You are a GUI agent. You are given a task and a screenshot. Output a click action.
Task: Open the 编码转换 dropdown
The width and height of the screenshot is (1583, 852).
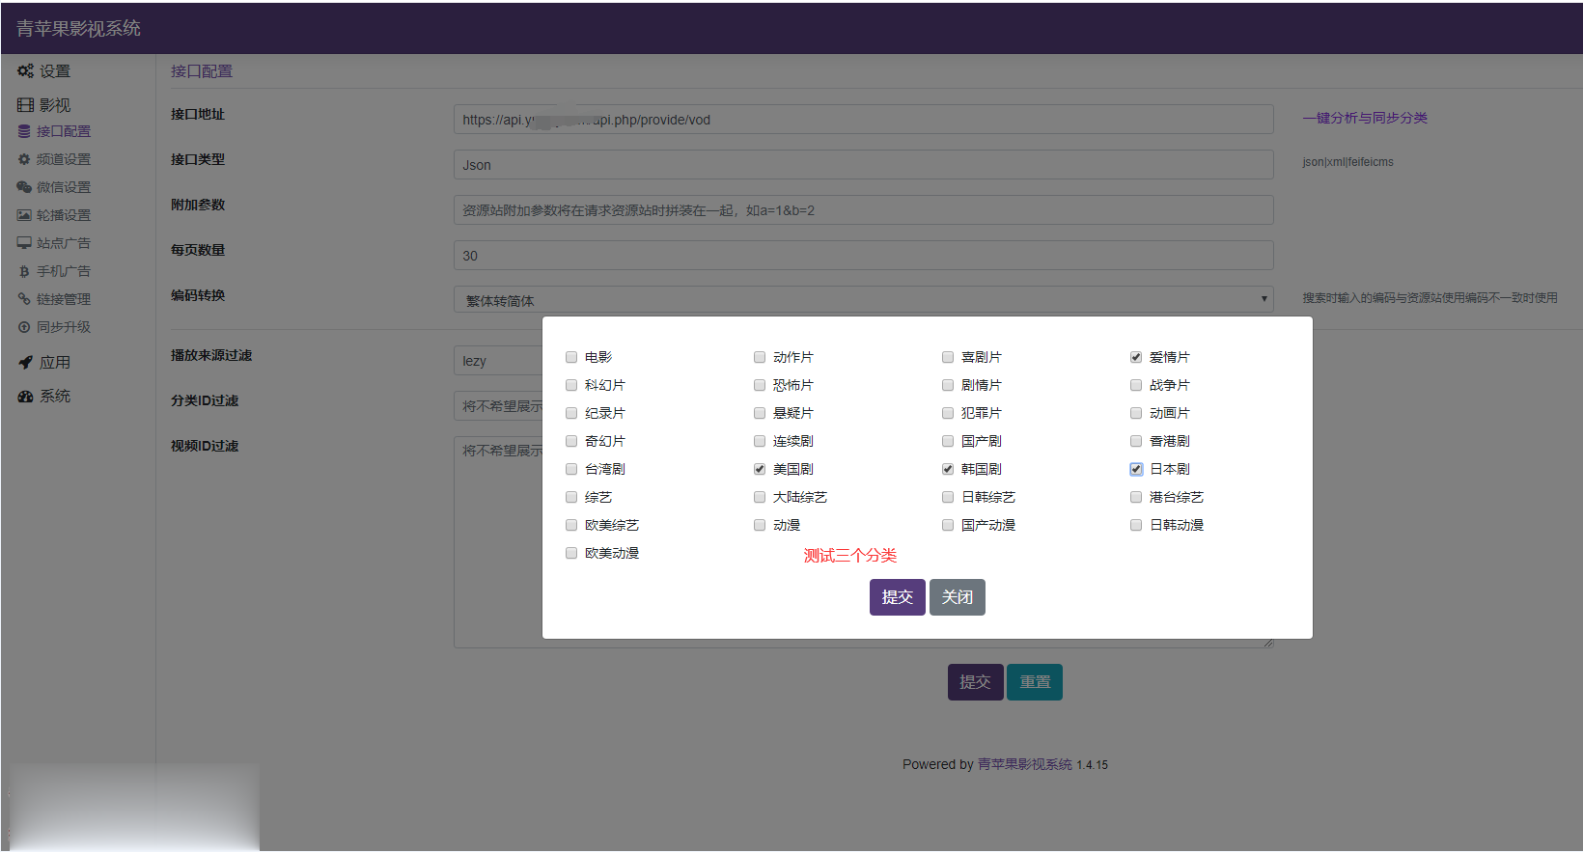point(863,300)
